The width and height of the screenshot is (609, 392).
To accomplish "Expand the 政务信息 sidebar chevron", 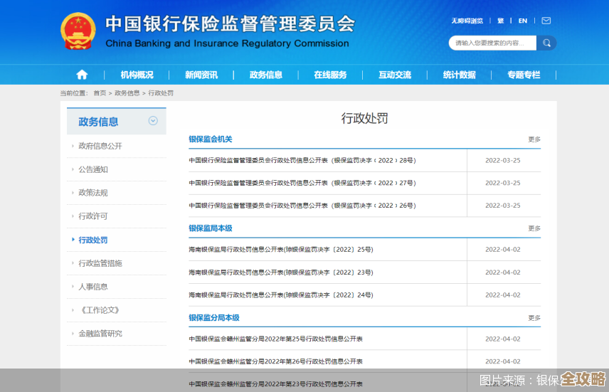I will (153, 121).
